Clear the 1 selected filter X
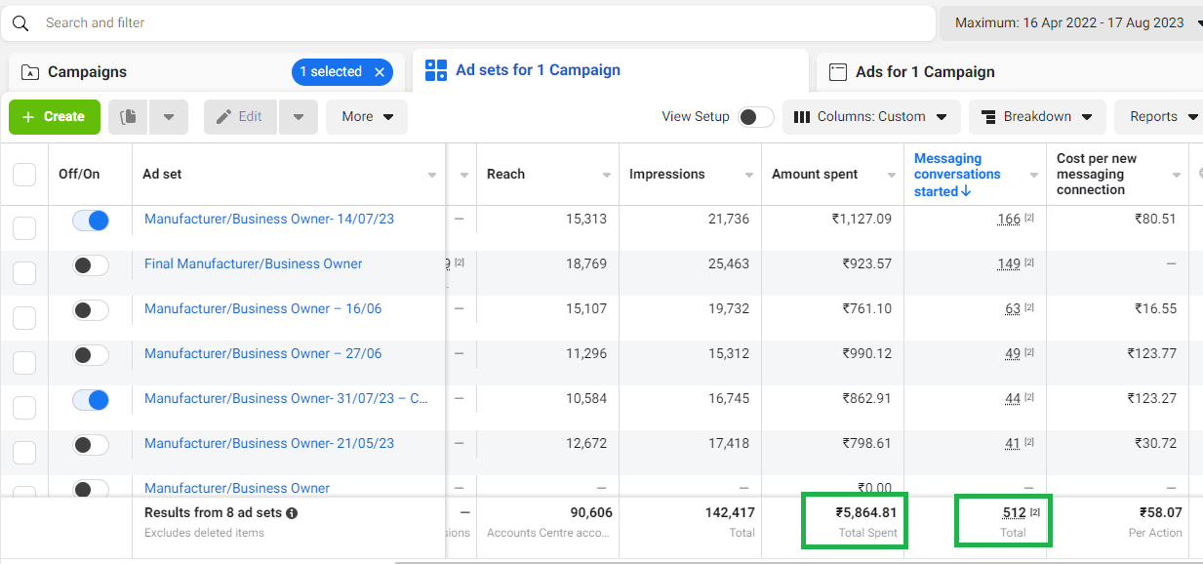 click(x=380, y=72)
